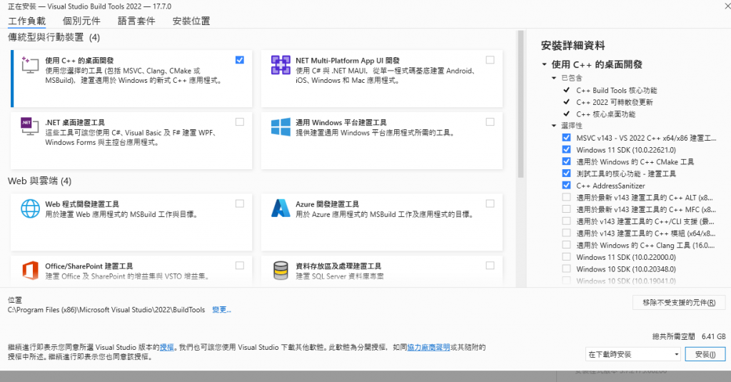Open the 授權 license link
Viewport: 731px width, 382px height.
click(x=166, y=347)
